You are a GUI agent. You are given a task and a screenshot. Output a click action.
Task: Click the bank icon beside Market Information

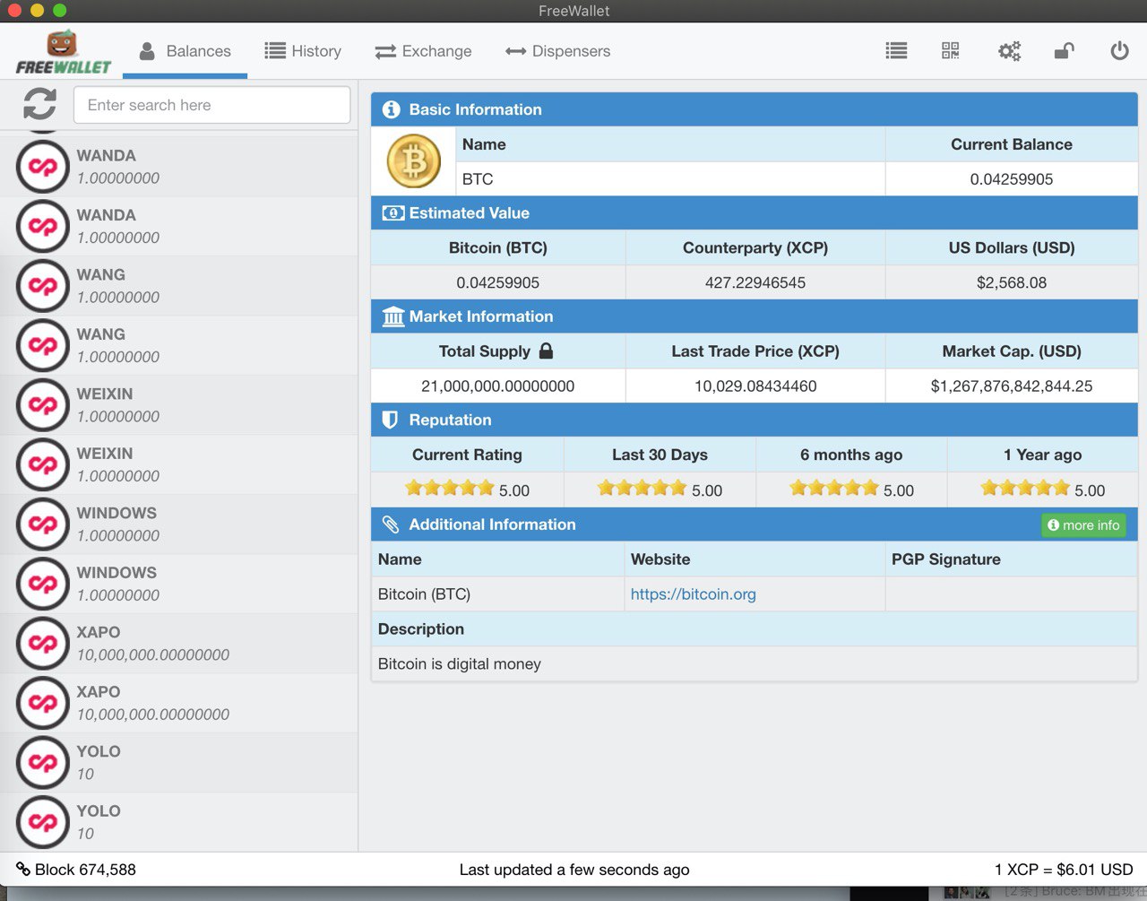(x=392, y=316)
